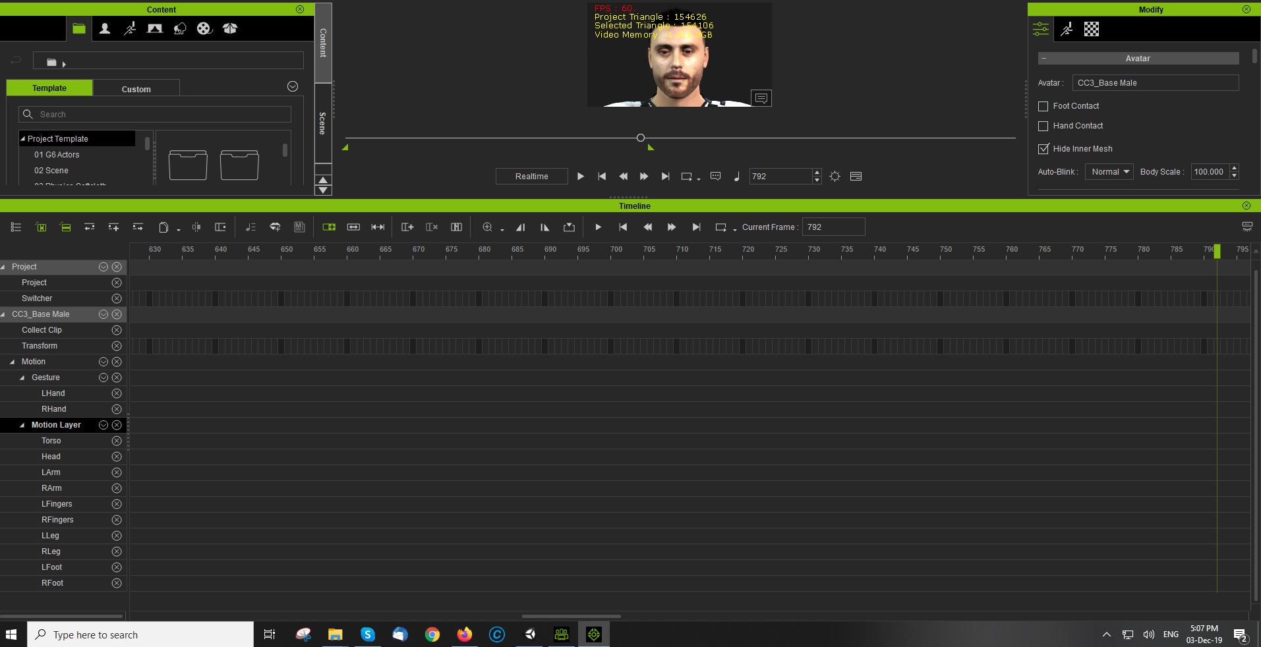This screenshot has height=647, width=1261.
Task: Click the timeline horizontal scrollbar thumb
Action: (572, 617)
